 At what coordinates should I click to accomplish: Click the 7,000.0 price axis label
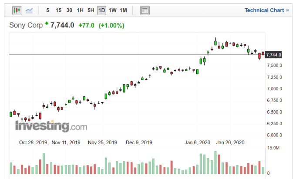click(x=275, y=89)
